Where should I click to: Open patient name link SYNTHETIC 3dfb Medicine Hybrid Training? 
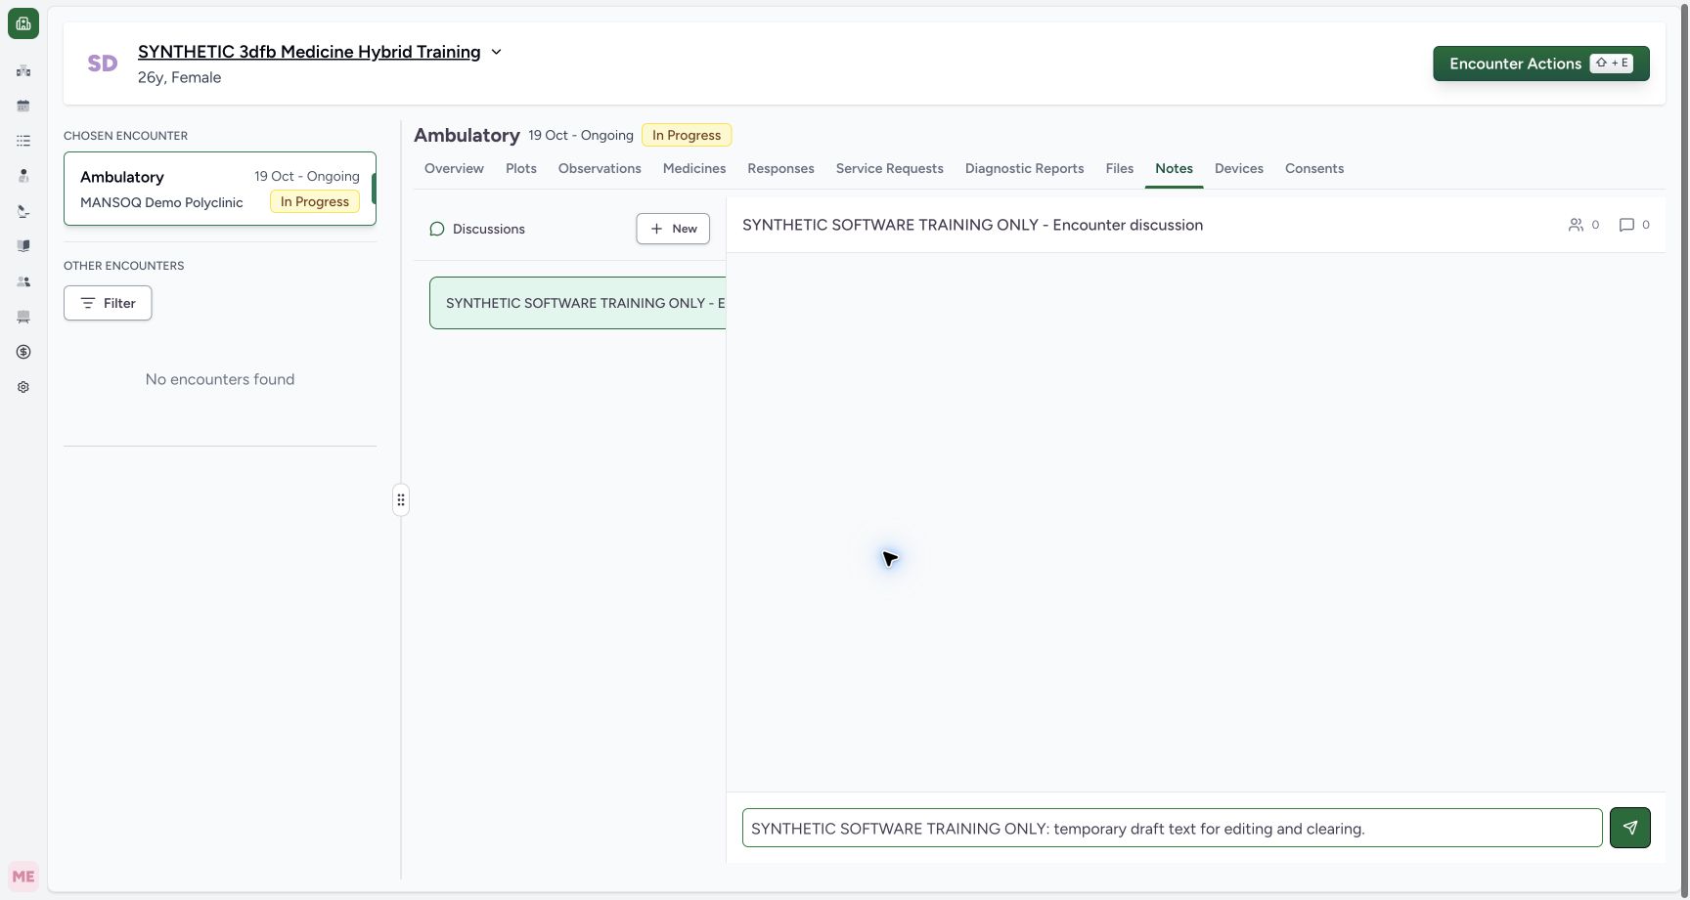pyautogui.click(x=309, y=52)
